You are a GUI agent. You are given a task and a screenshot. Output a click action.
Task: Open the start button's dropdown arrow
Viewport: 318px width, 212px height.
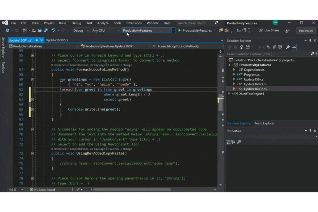tap(214, 30)
